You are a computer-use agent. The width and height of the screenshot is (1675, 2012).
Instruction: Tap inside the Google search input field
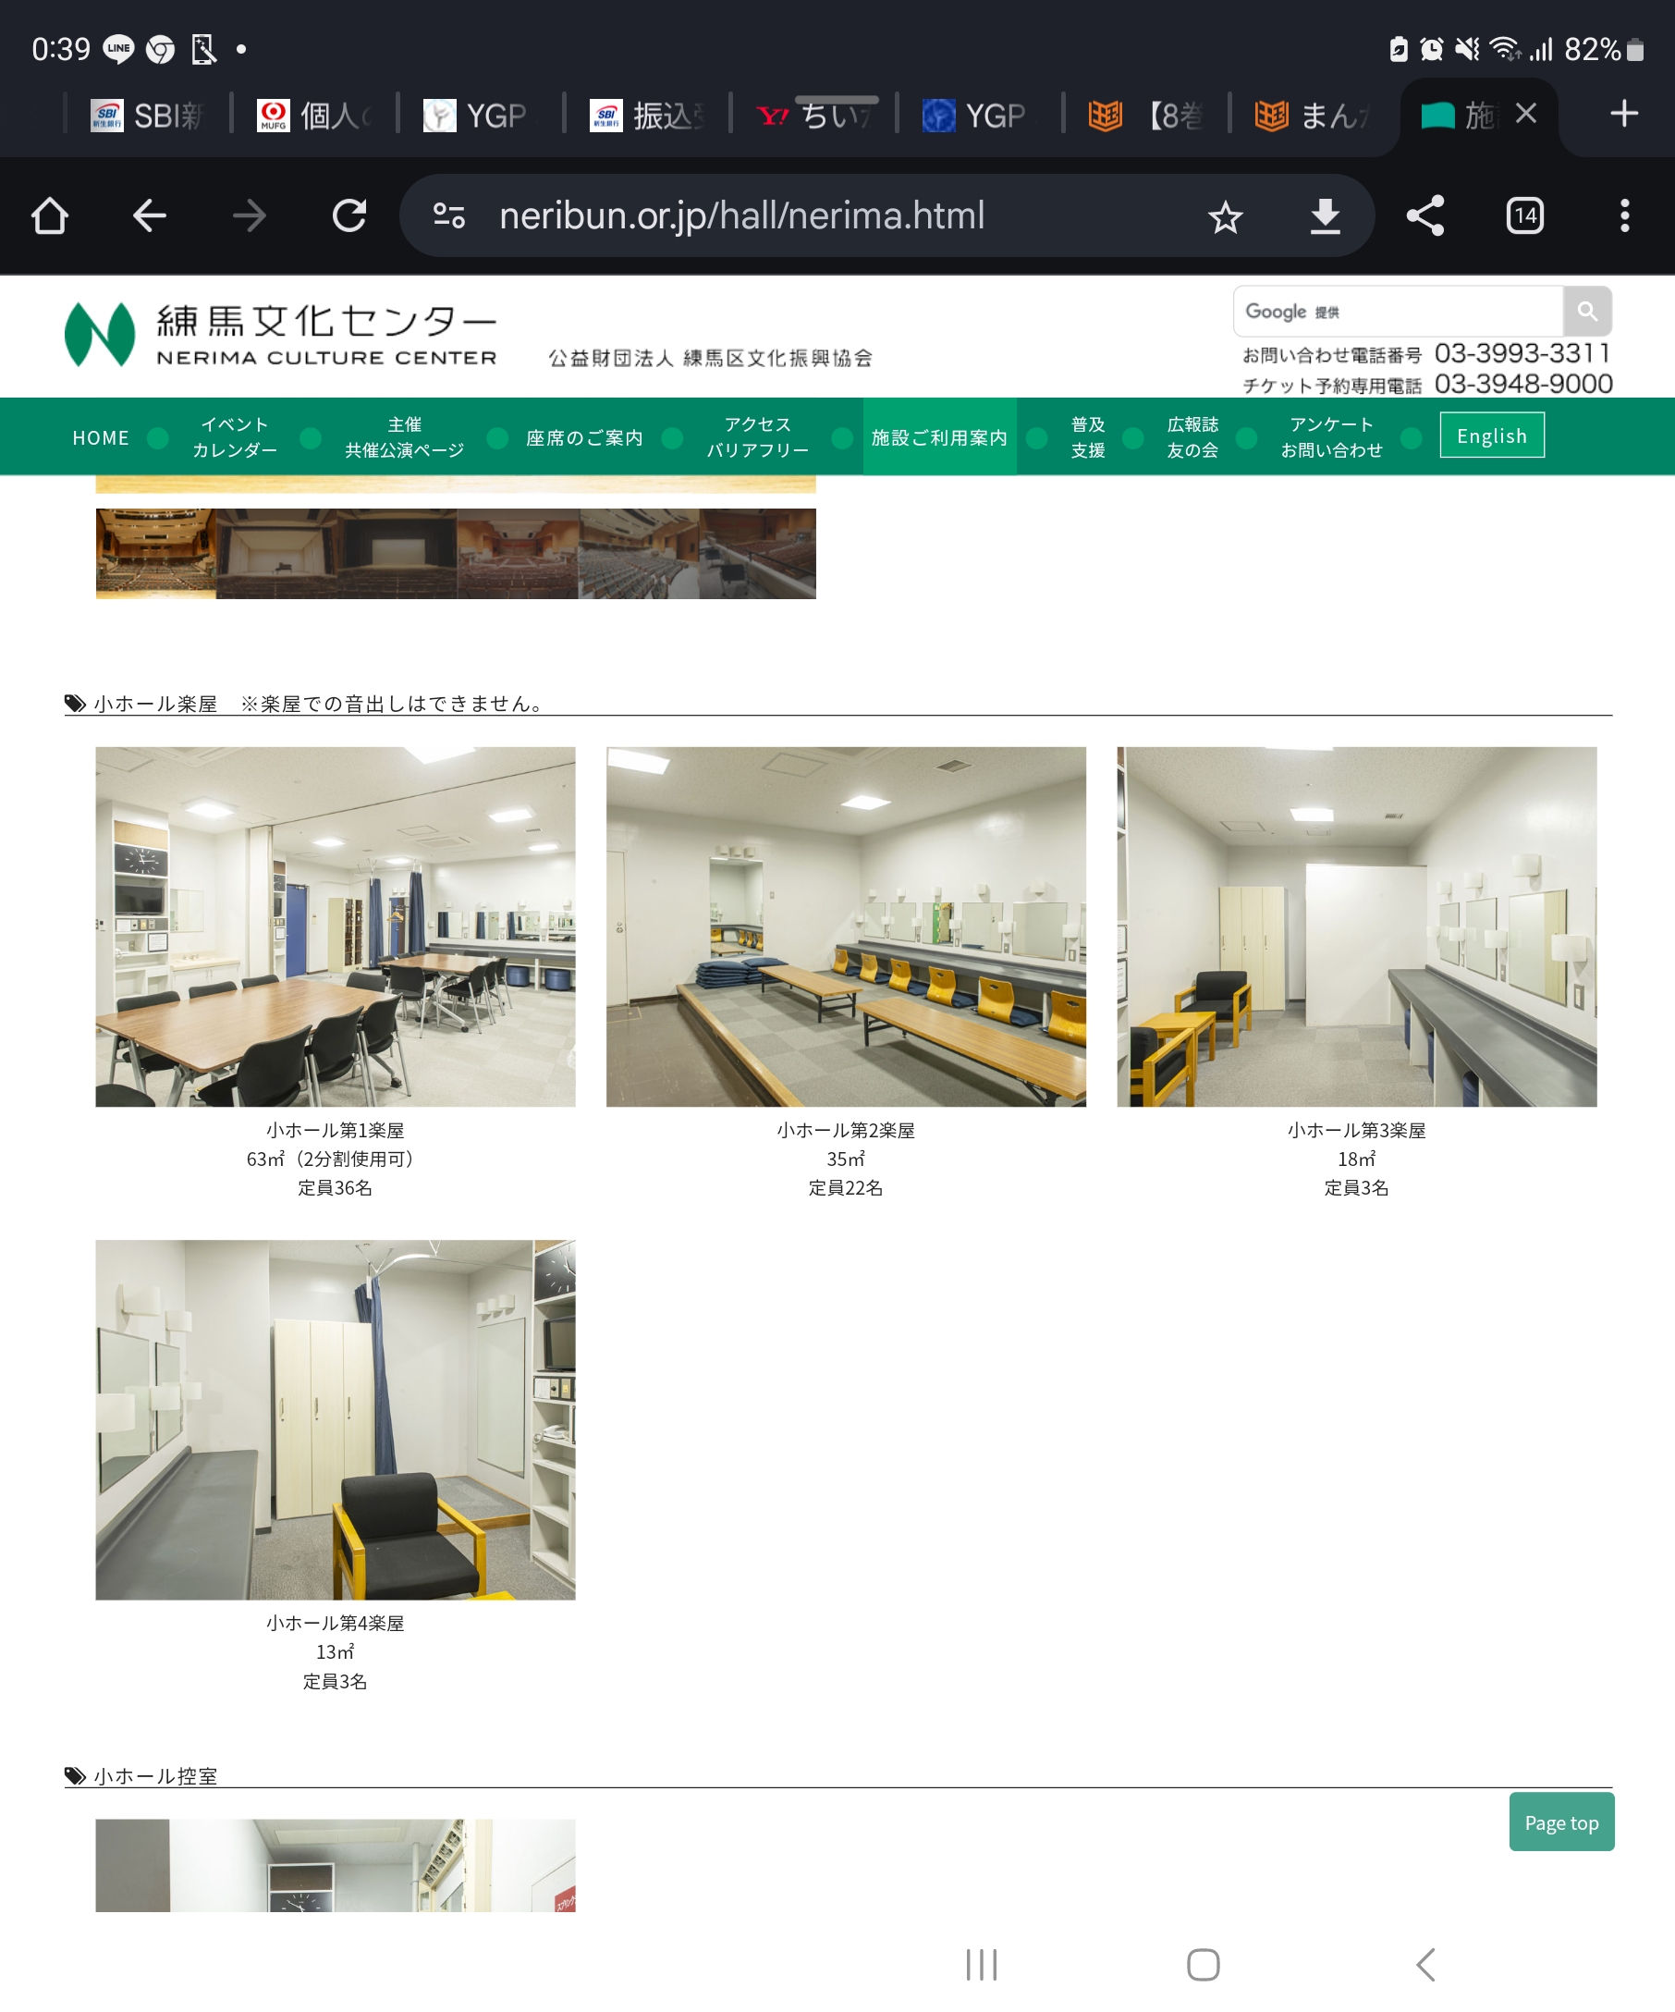point(1388,312)
